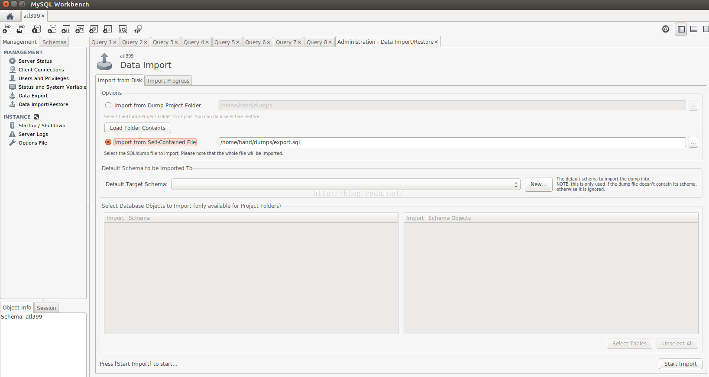Click the Data Import header icon

(104, 61)
